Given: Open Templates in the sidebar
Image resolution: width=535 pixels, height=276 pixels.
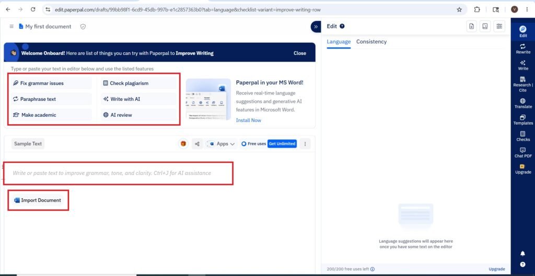Looking at the screenshot, I should click(x=522, y=119).
